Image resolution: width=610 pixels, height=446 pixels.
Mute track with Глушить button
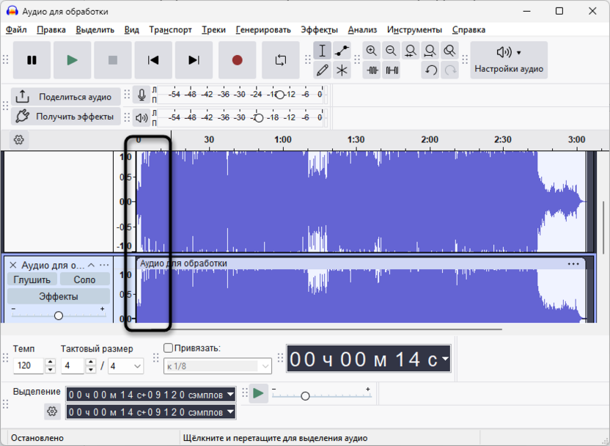tap(32, 279)
